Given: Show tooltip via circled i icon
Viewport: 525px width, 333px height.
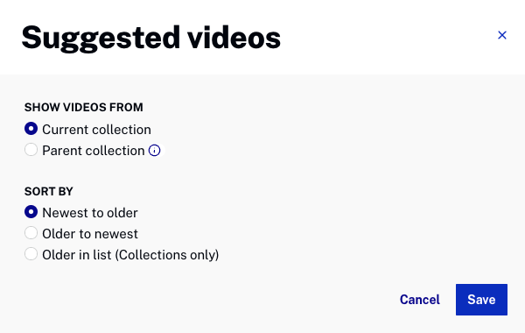Looking at the screenshot, I should click(154, 151).
